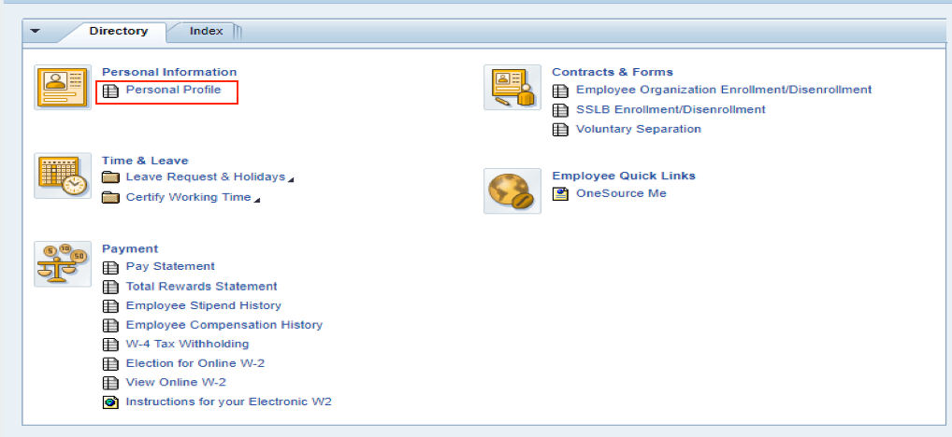Expand the Leave Request & Holidays submenu arrow

291,179
